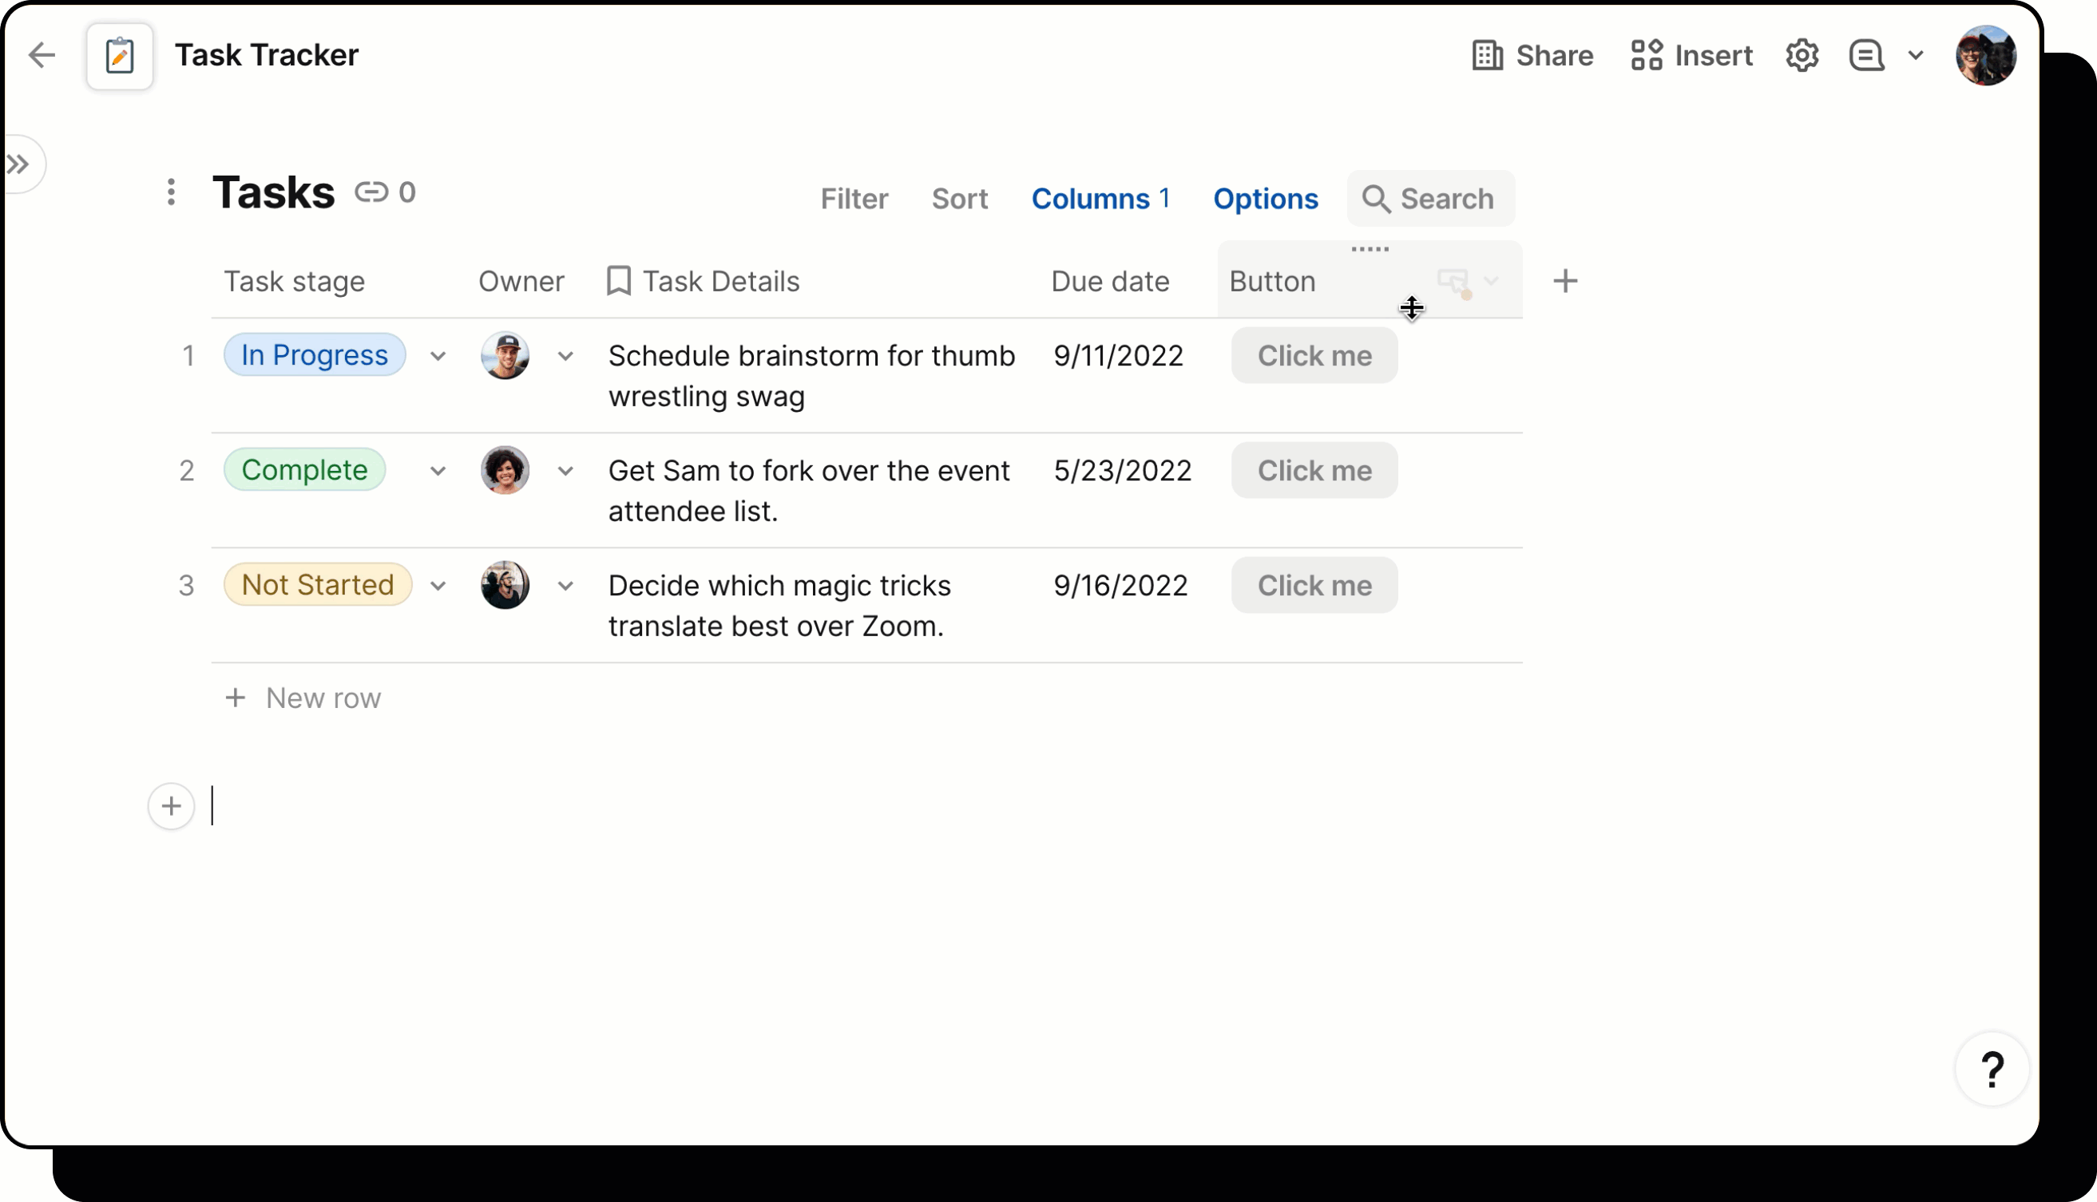Viewport: 2097px width, 1202px height.
Task: Click the user avatar in the top right
Action: pos(1987,55)
